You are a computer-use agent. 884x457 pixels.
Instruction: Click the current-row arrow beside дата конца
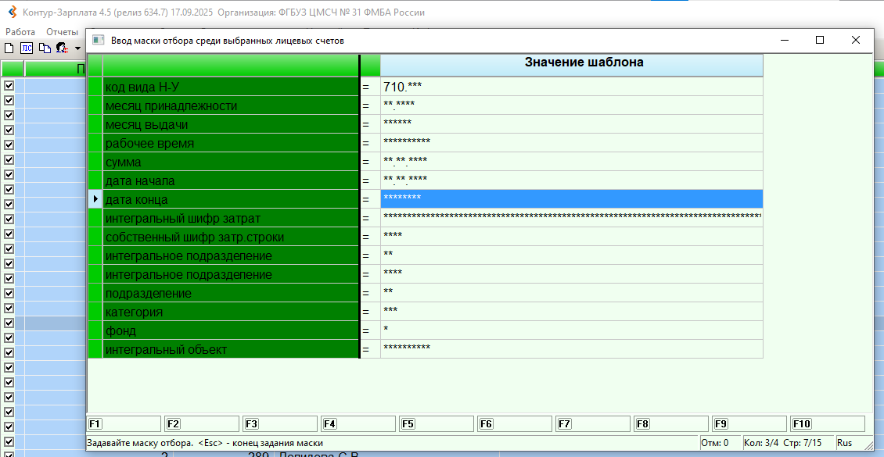pos(95,199)
